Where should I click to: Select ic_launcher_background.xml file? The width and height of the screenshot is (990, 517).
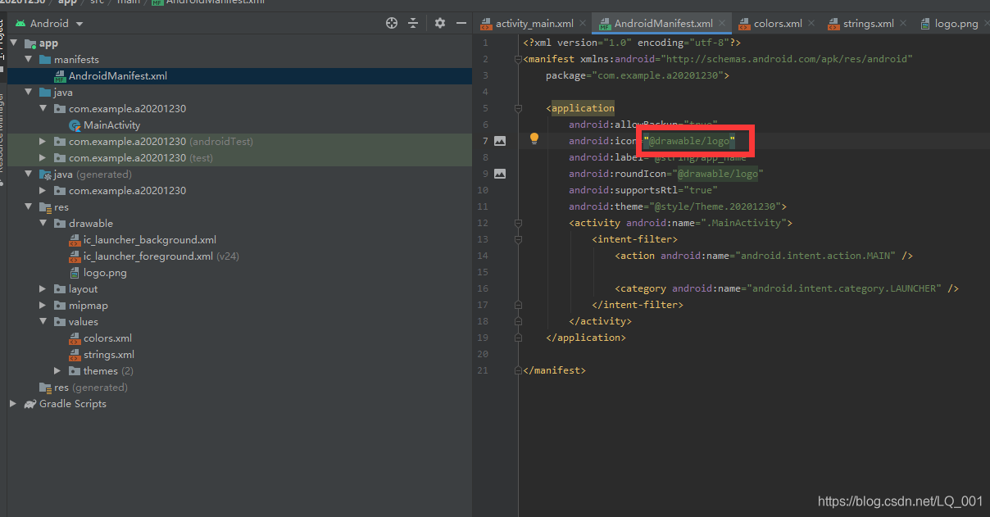pyautogui.click(x=150, y=240)
